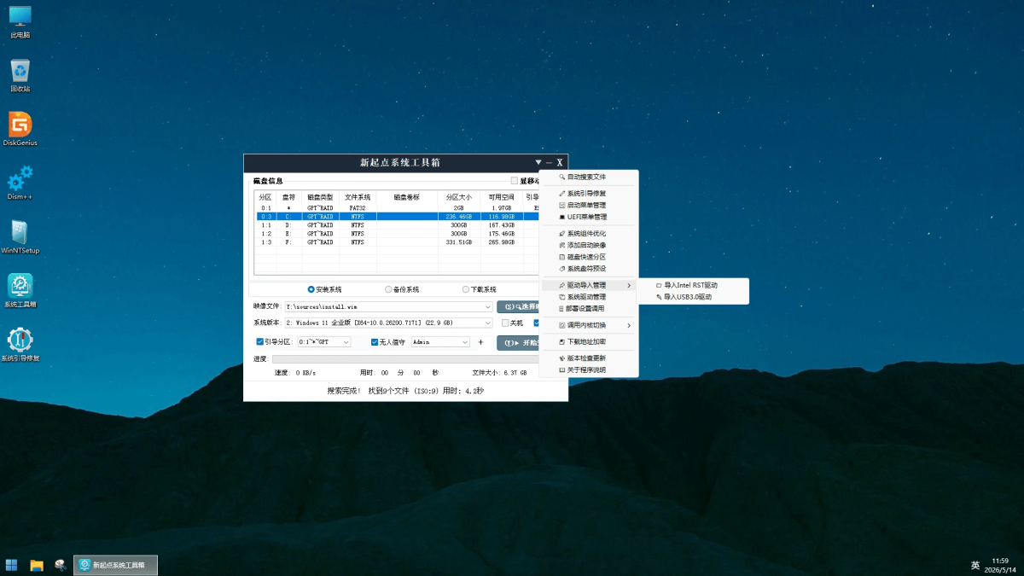Launch the DiskGenius desktop shortcut
Image resolution: width=1024 pixels, height=576 pixels.
(20, 130)
